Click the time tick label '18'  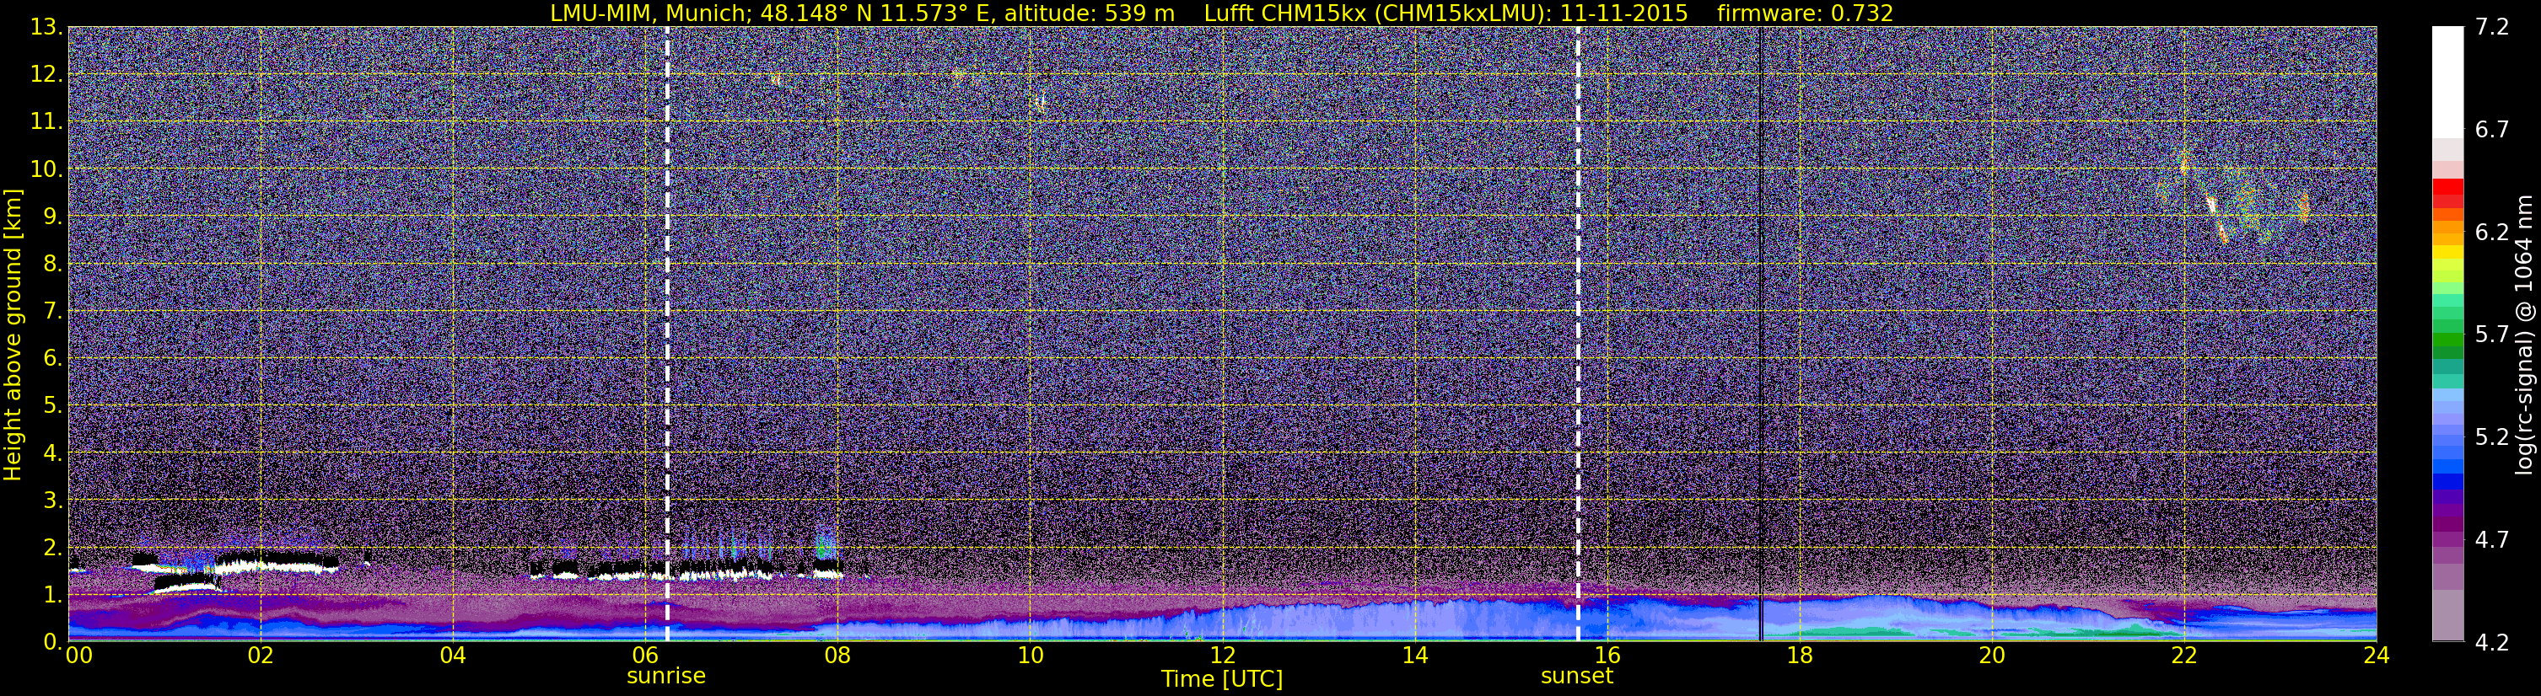click(x=1799, y=656)
